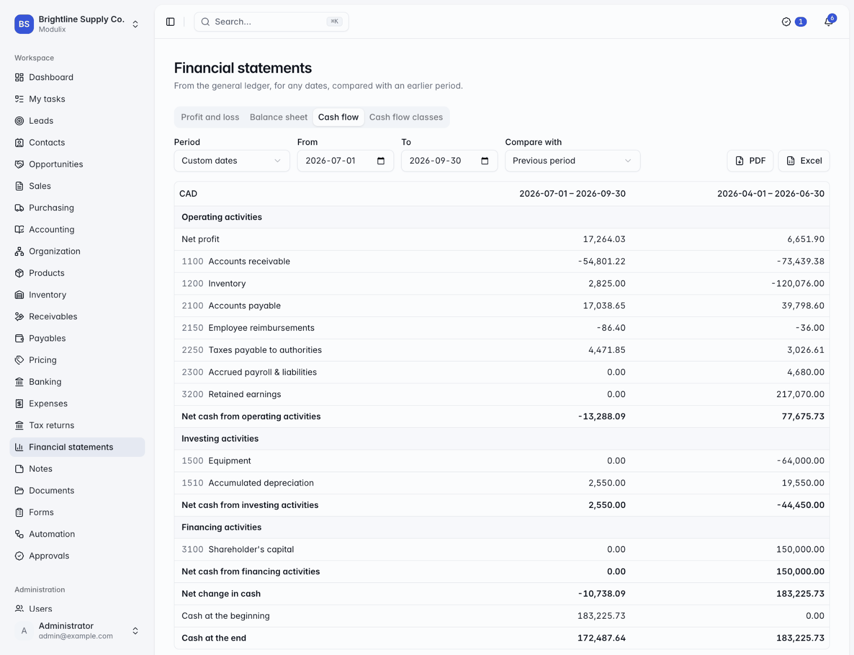Expand Administrator account menu
854x655 pixels.
(77, 631)
